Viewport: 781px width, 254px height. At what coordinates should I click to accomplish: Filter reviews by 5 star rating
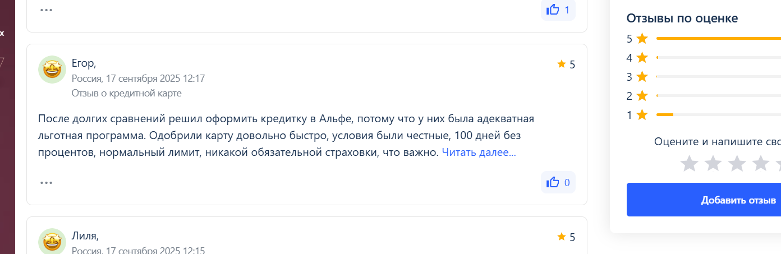(704, 39)
